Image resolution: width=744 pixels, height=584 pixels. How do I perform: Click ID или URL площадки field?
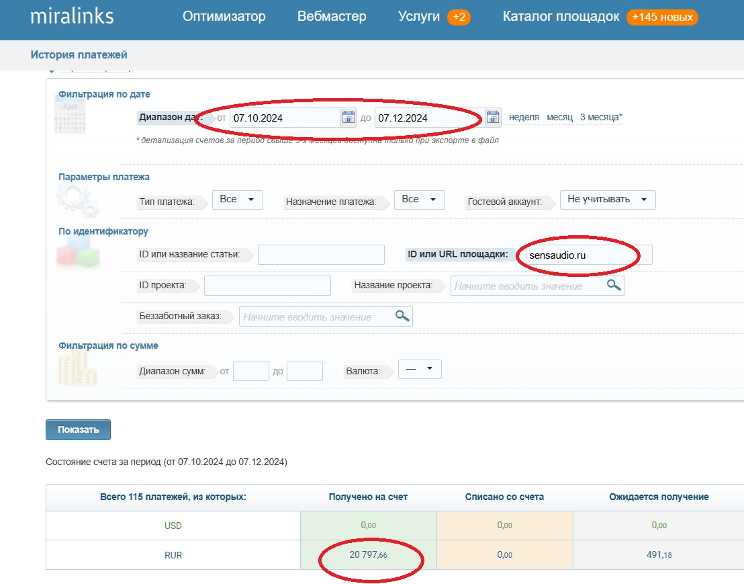tap(588, 255)
